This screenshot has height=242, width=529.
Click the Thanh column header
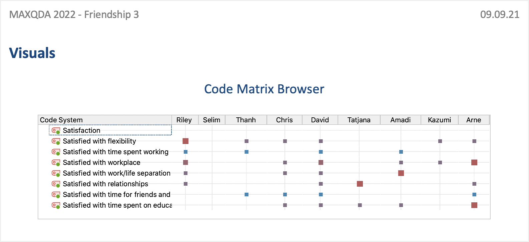pyautogui.click(x=246, y=120)
